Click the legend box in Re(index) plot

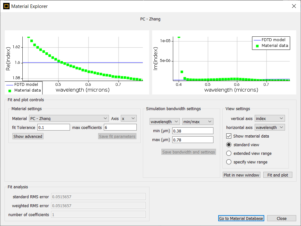click(23, 88)
